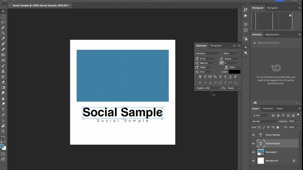303x170 pixels.
Task: Switch to the Paths tab
Action: [x=280, y=109]
